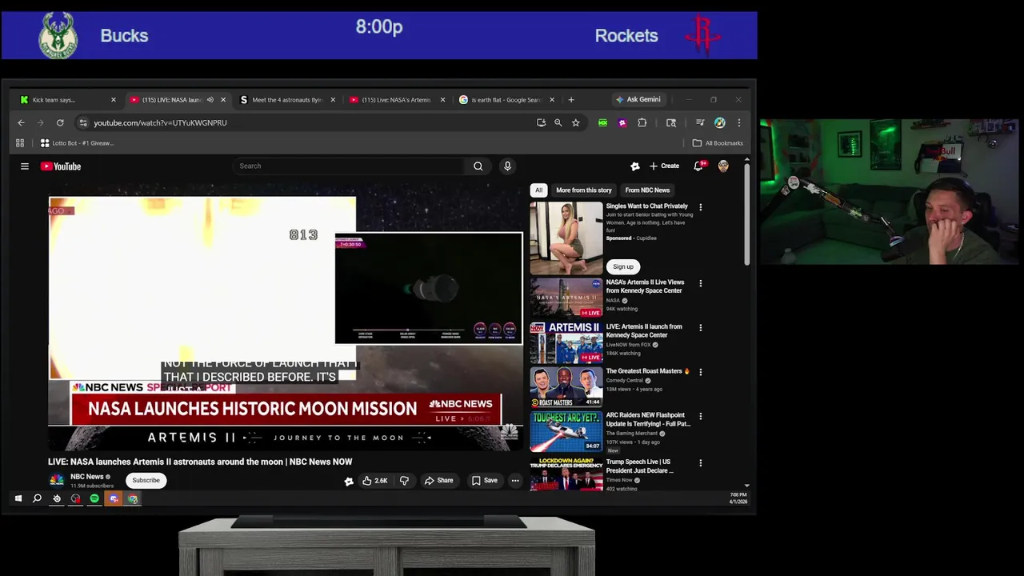Switch to Meet the 4 astronauts tab
1024x576 pixels.
(286, 100)
